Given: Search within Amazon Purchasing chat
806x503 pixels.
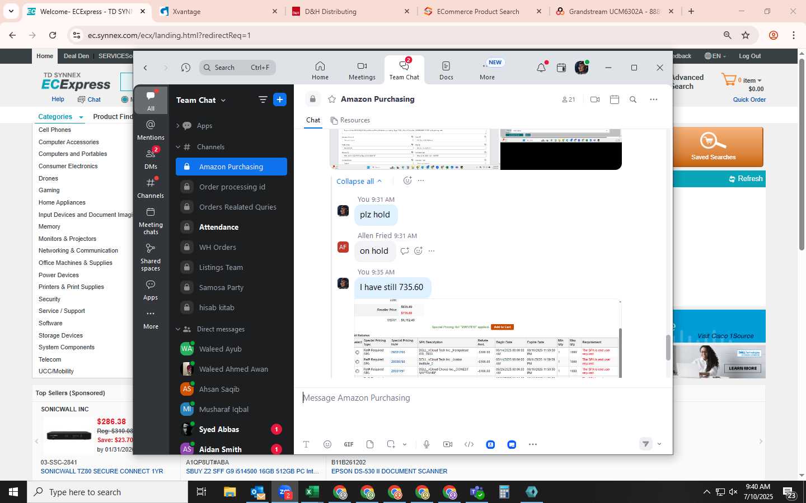Looking at the screenshot, I should click(633, 99).
